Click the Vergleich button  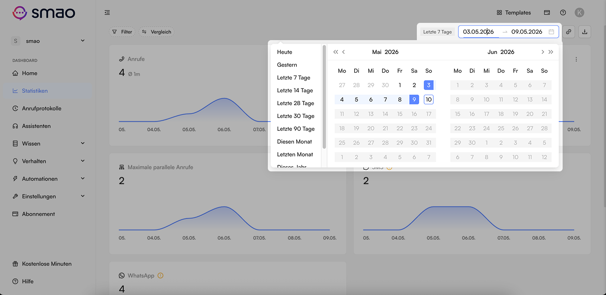(x=157, y=32)
